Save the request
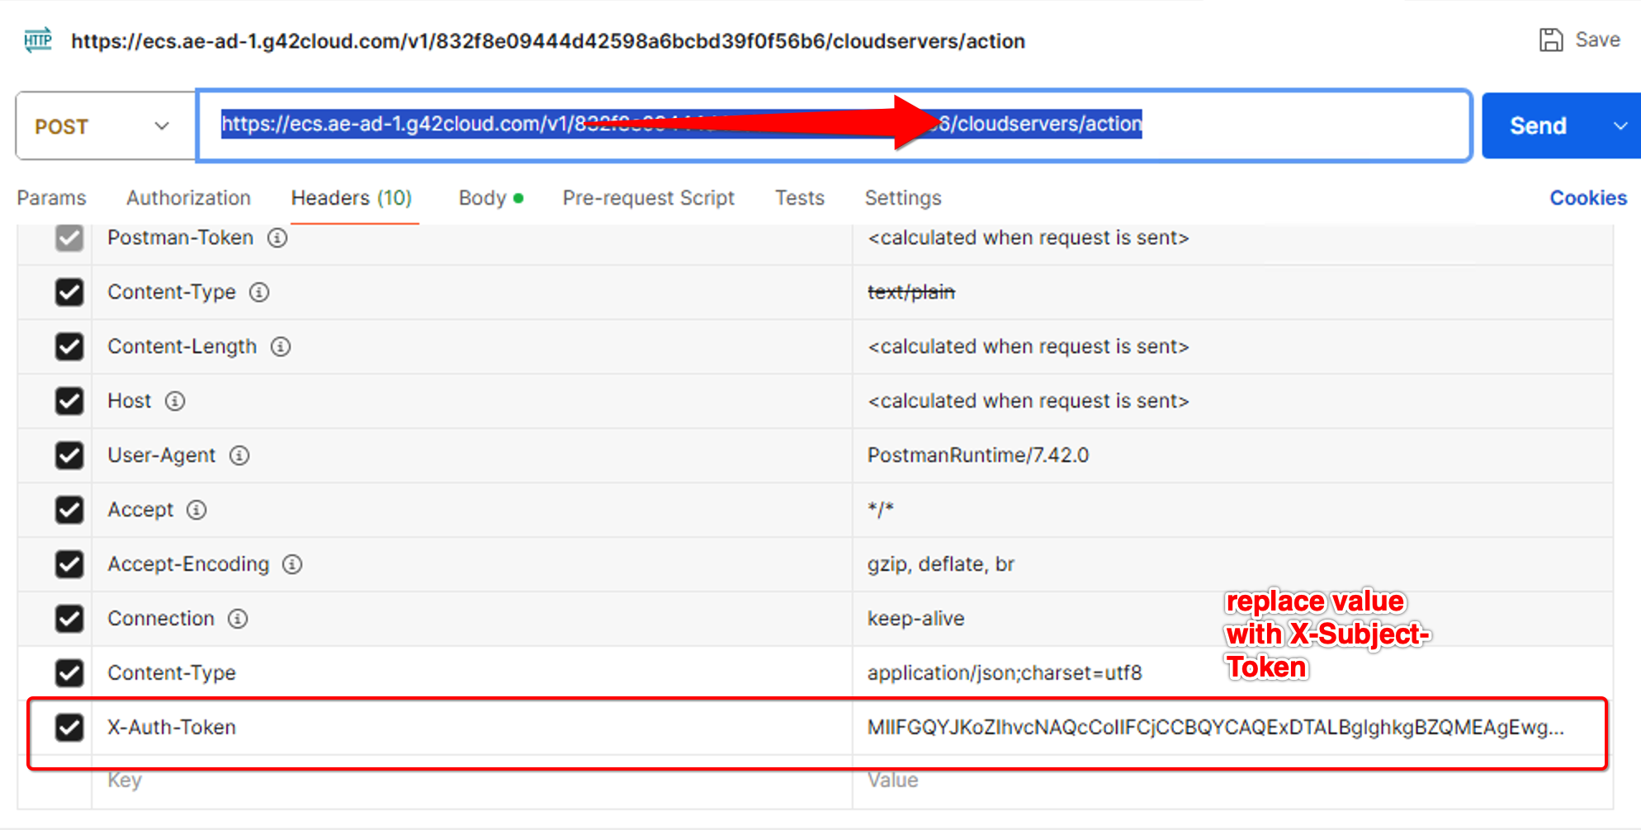The width and height of the screenshot is (1641, 830). tap(1580, 40)
